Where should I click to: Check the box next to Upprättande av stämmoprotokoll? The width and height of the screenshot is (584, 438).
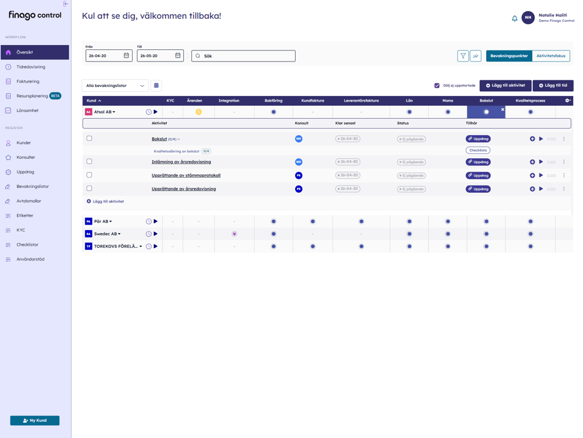(88, 175)
